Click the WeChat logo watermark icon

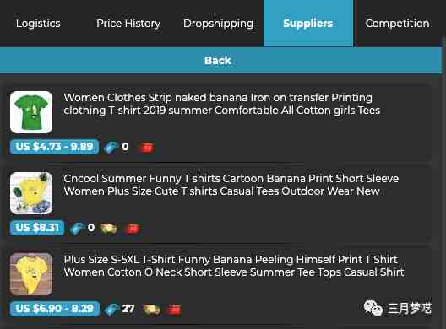pyautogui.click(x=373, y=308)
